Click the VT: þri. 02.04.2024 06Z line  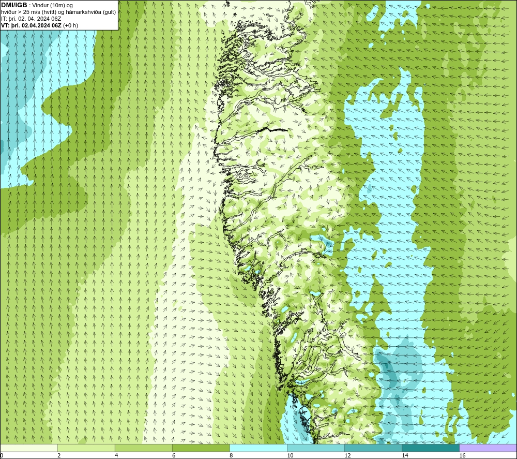[x=40, y=25]
